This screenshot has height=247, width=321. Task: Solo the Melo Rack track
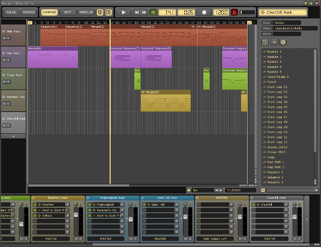pos(8,38)
